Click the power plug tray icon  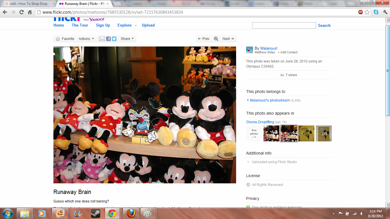pyautogui.click(x=347, y=213)
